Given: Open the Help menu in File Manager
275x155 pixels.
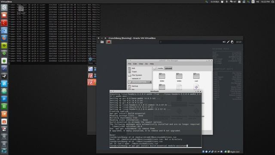Looking at the screenshot, I should pos(152,64).
